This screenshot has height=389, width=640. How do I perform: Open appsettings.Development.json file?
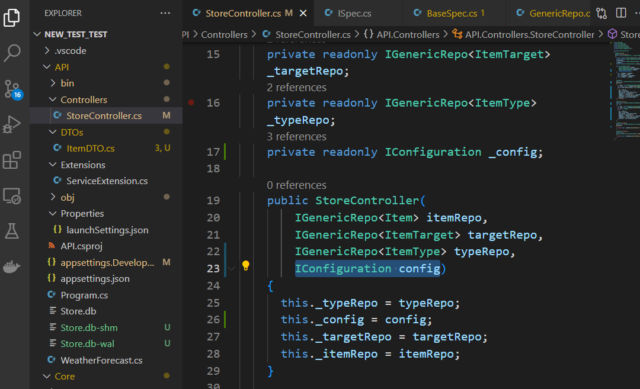pos(106,263)
